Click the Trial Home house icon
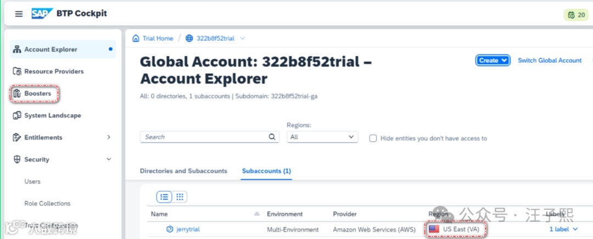This screenshot has width=593, height=239. tap(136, 38)
